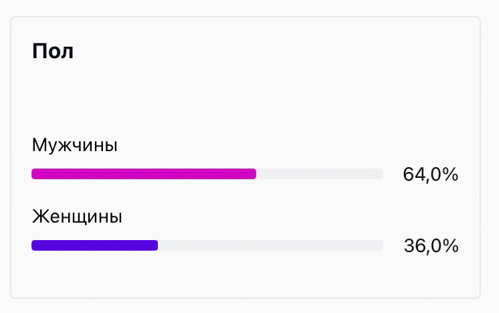Click the left start of Женщины bar
The width and height of the screenshot is (499, 313).
(34, 245)
